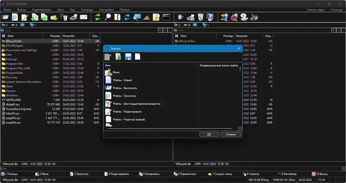Open the Настройки menu
Image resolution: width=346 pixels, height=183 pixels.
pyautogui.click(x=106, y=9)
